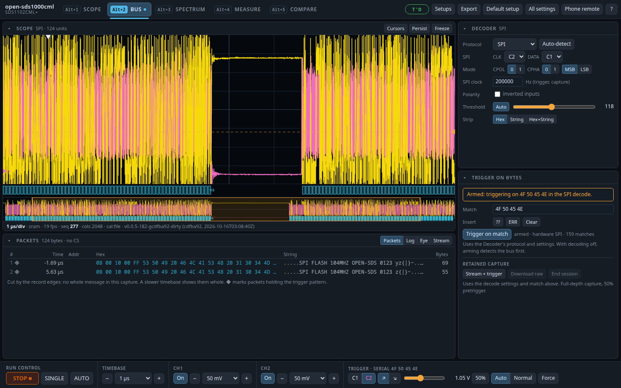Click the Auto-detect protocol button
Image resolution: width=621 pixels, height=388 pixels.
coord(556,44)
